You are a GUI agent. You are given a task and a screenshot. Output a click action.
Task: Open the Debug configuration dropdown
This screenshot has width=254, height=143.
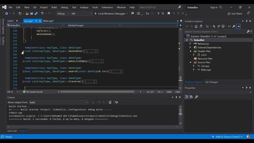63,14
